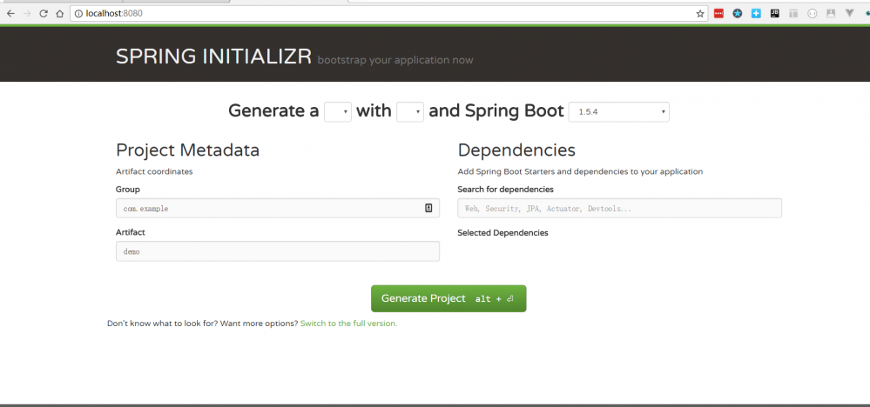Go back to the previous page
This screenshot has height=407, width=870.
[x=10, y=14]
